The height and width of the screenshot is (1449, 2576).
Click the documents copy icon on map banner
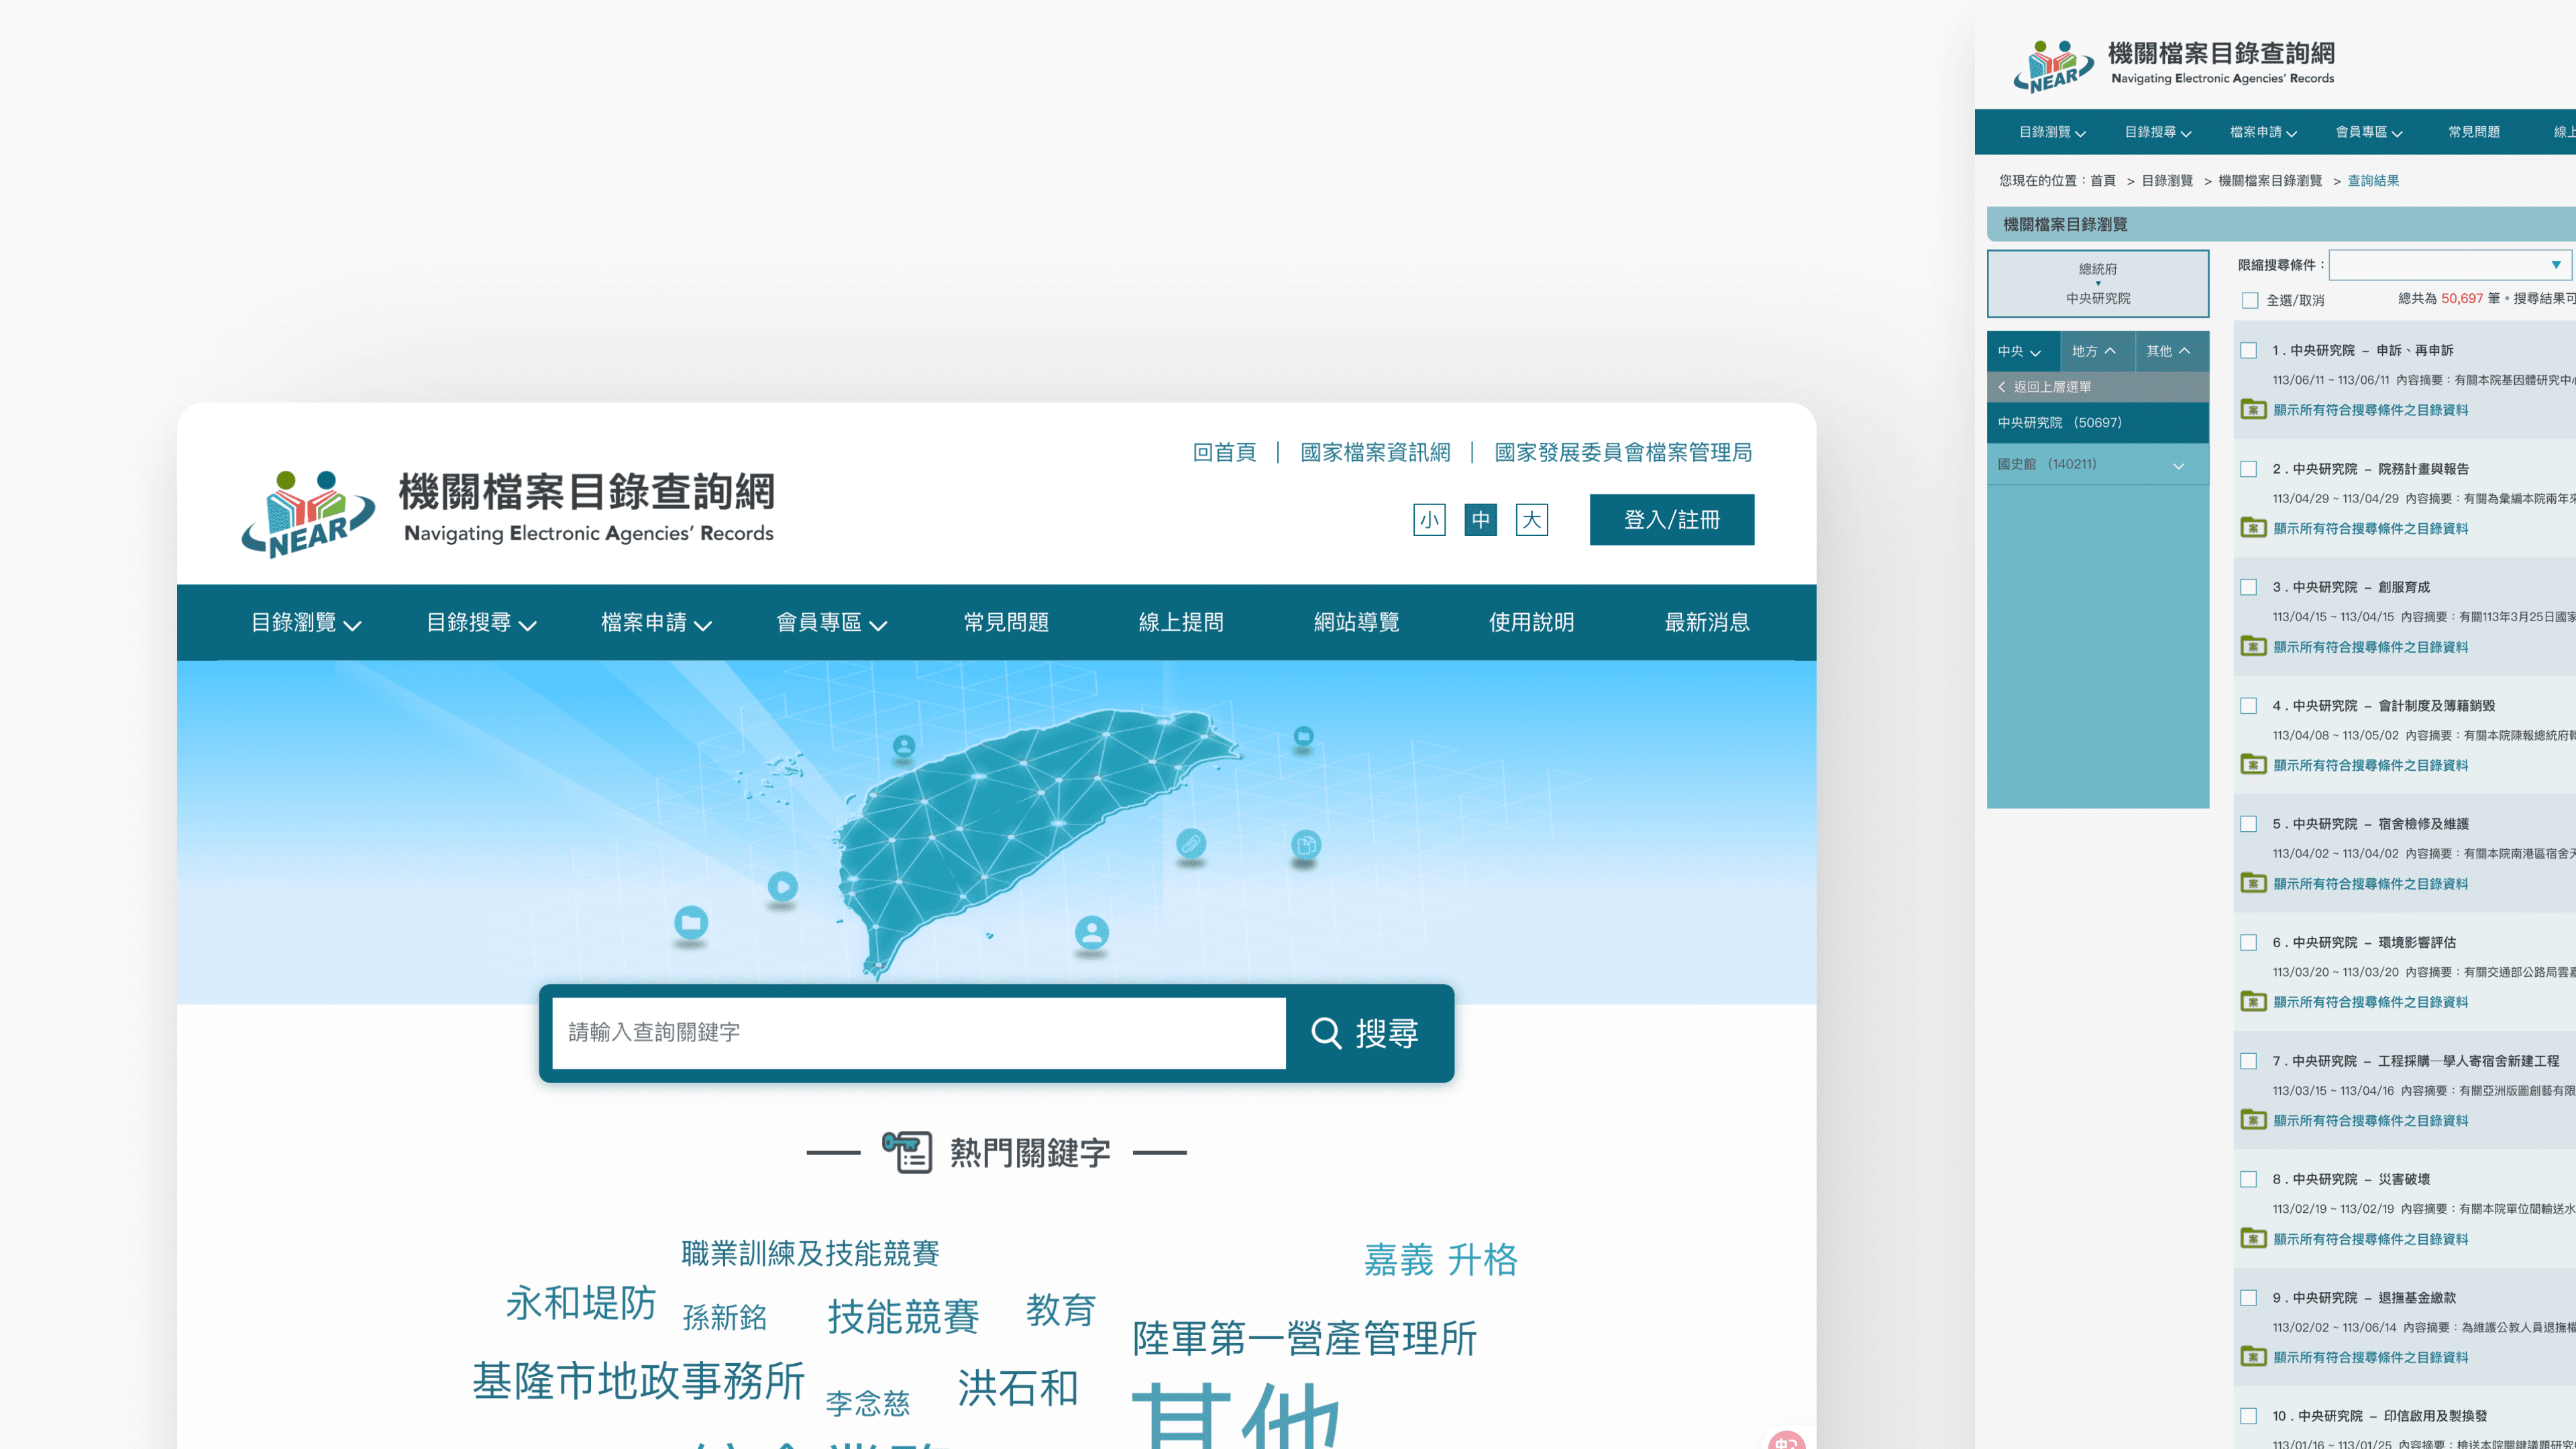(x=1305, y=845)
